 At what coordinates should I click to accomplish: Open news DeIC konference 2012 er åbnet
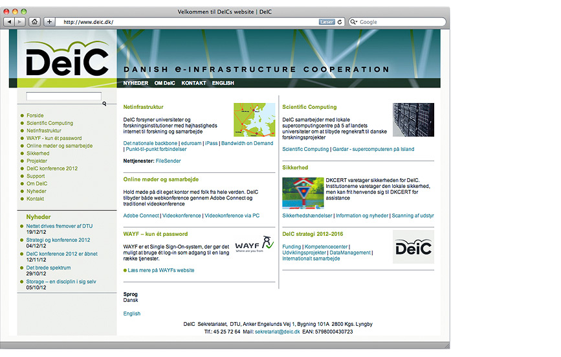pos(61,254)
